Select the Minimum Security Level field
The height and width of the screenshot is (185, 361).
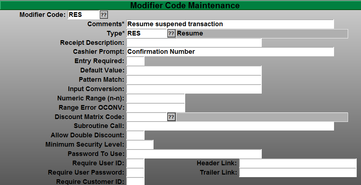pos(140,144)
